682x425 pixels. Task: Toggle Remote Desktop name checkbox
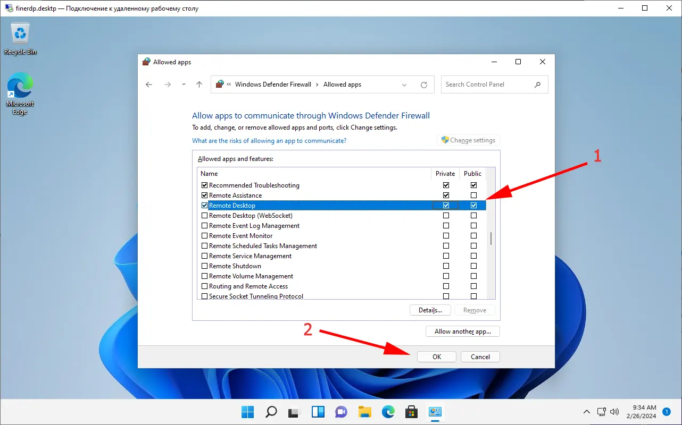click(x=204, y=206)
